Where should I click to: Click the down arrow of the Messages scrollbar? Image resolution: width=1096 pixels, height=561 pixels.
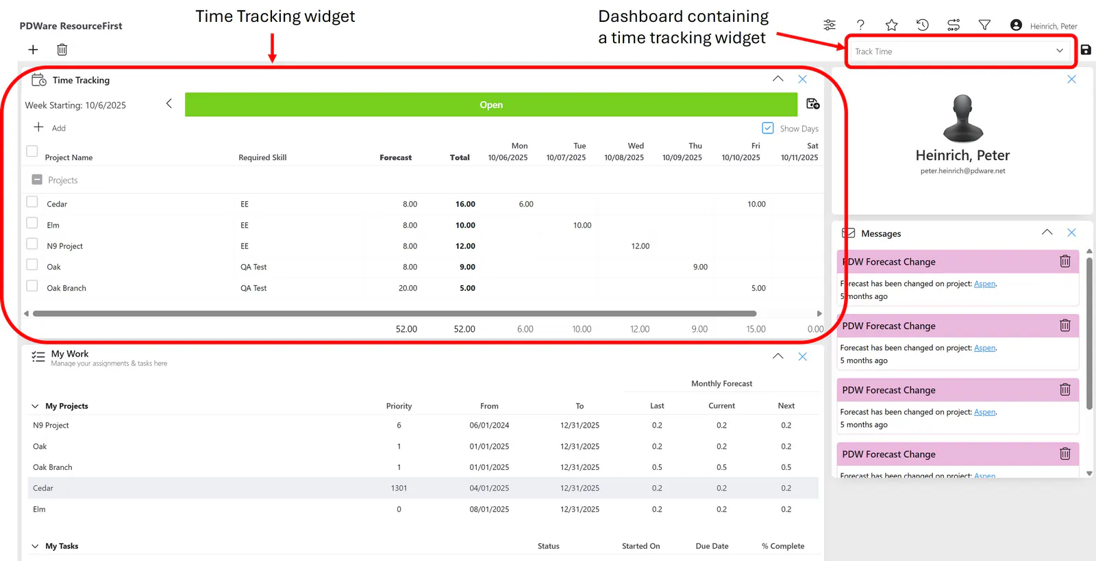[x=1089, y=473]
